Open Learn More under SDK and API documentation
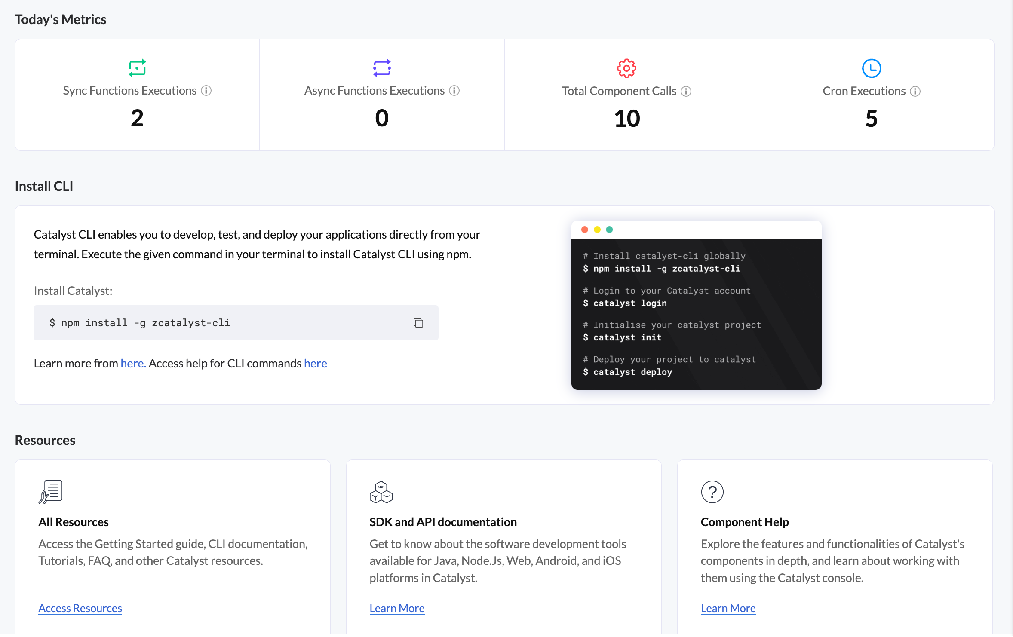 (x=397, y=608)
